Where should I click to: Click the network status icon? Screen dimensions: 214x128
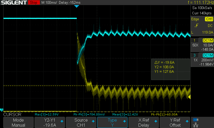196,125
